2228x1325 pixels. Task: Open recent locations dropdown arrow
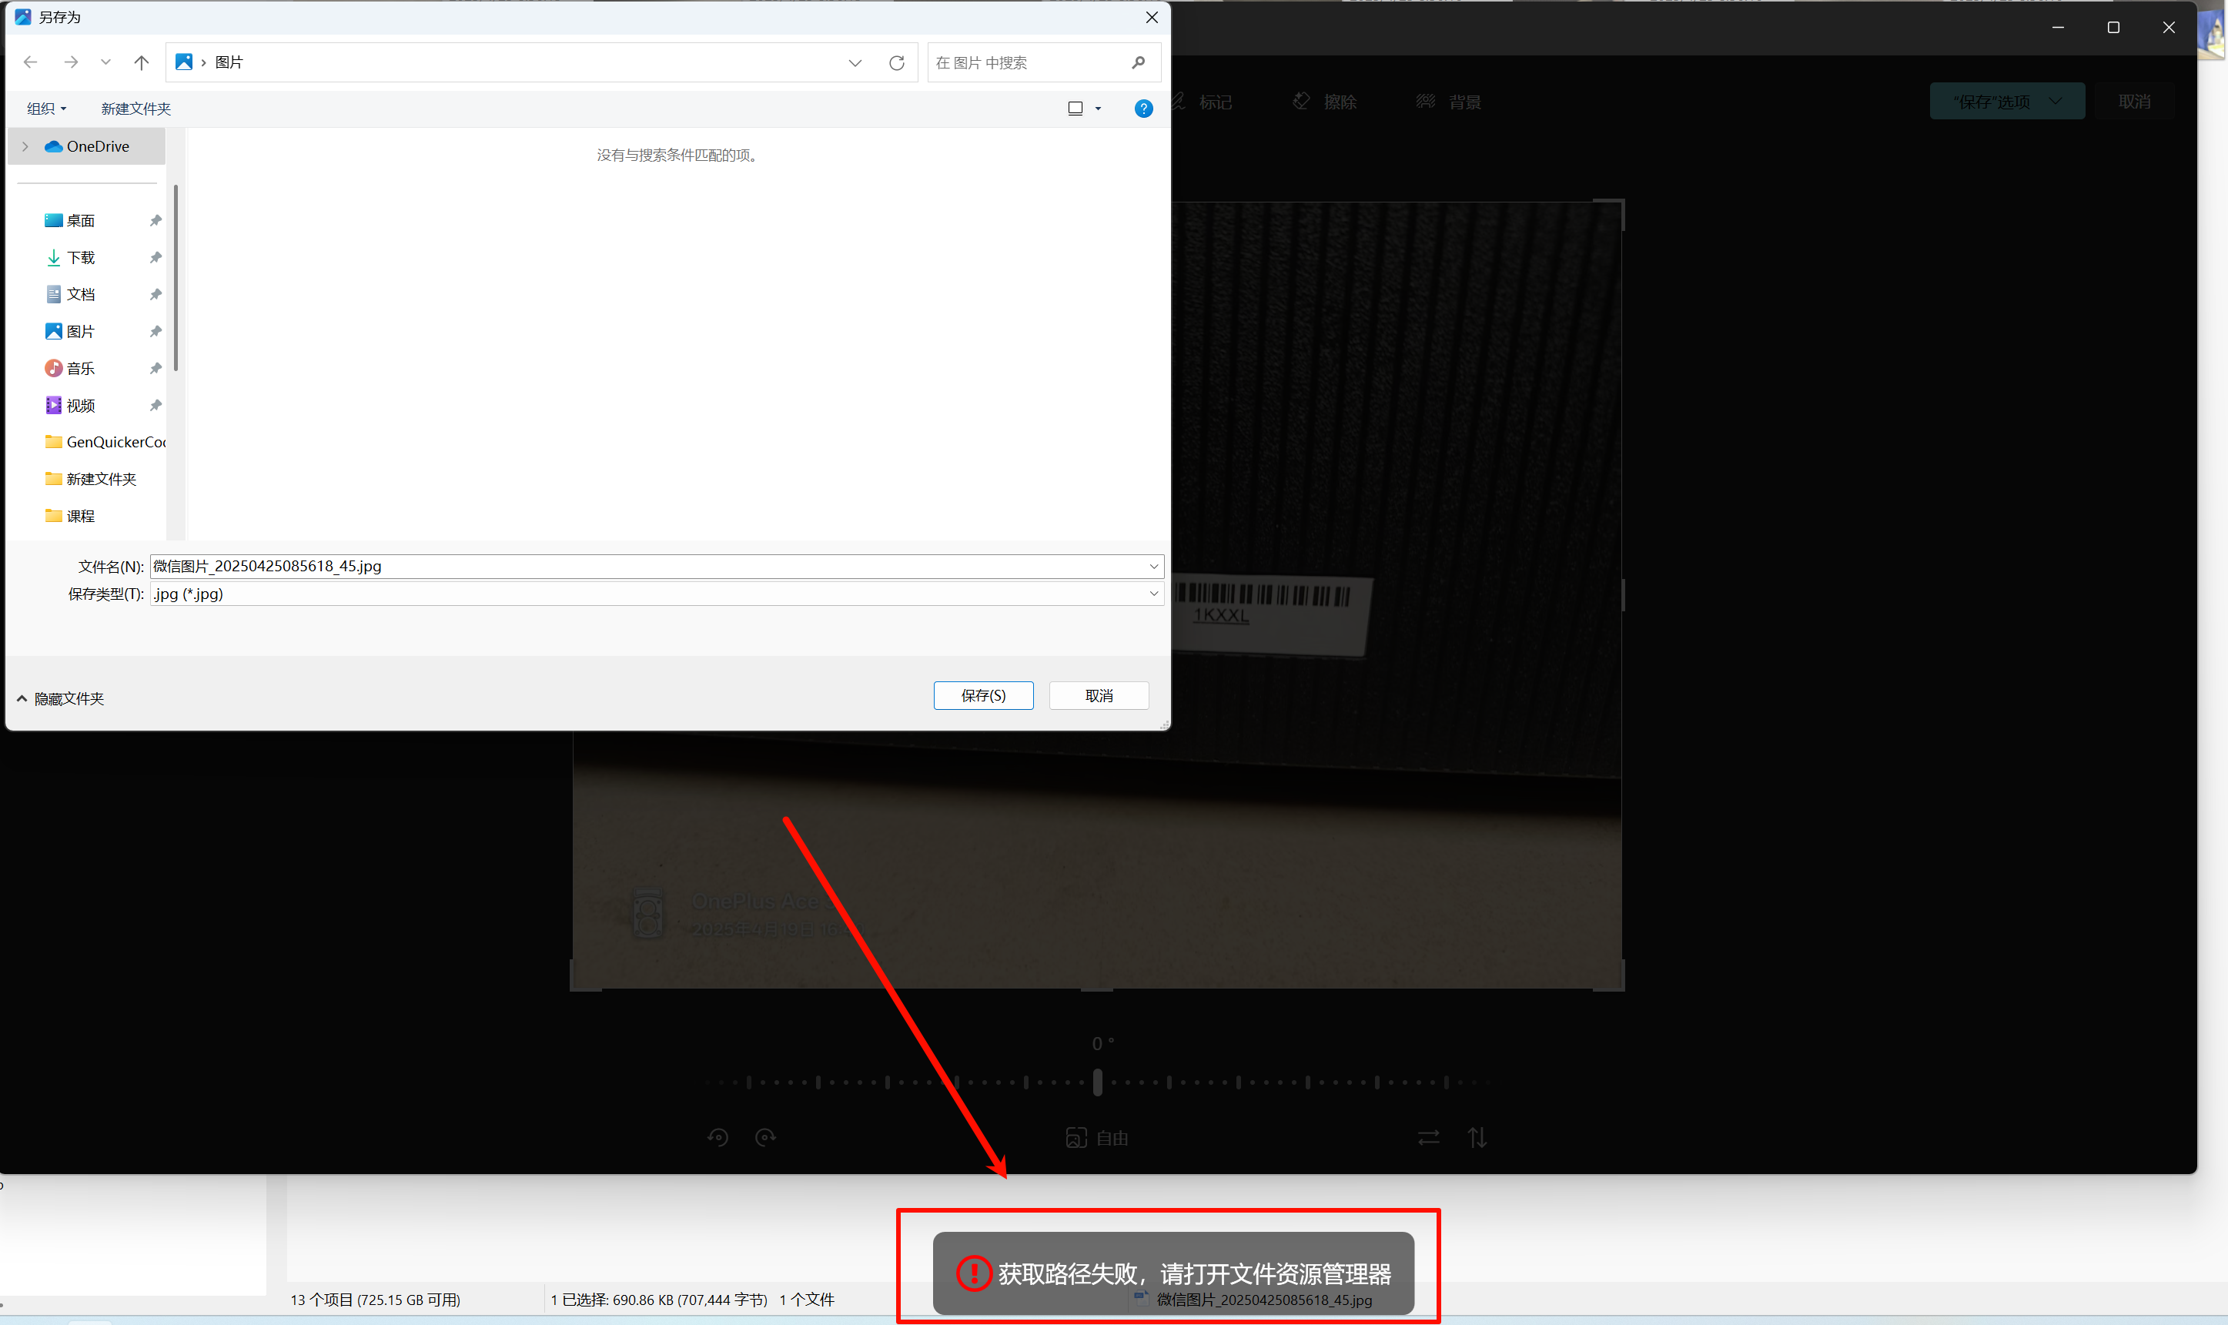105,62
